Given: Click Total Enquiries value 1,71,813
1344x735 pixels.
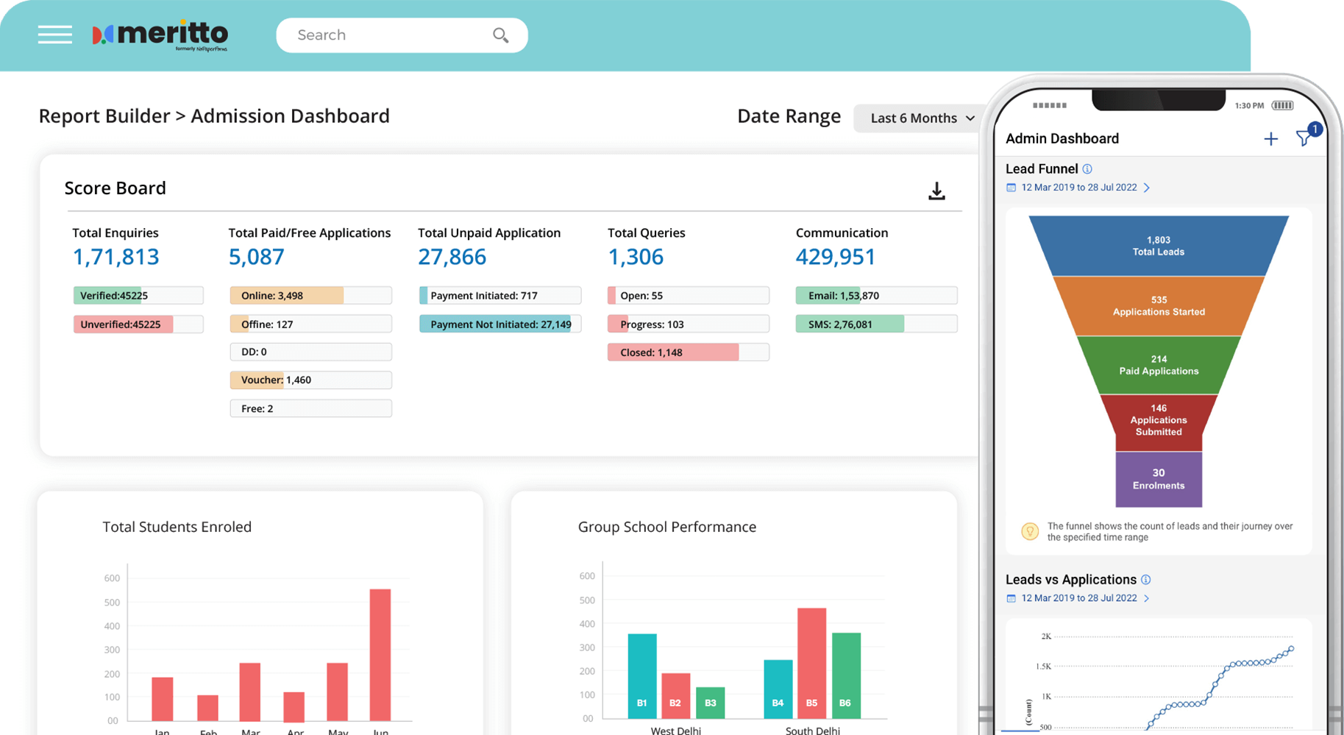Looking at the screenshot, I should coord(115,257).
